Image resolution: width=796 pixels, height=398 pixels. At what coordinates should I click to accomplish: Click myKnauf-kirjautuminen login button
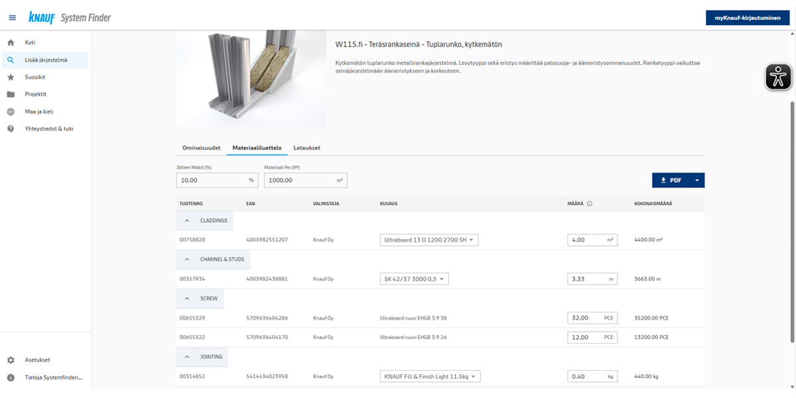[x=747, y=18]
